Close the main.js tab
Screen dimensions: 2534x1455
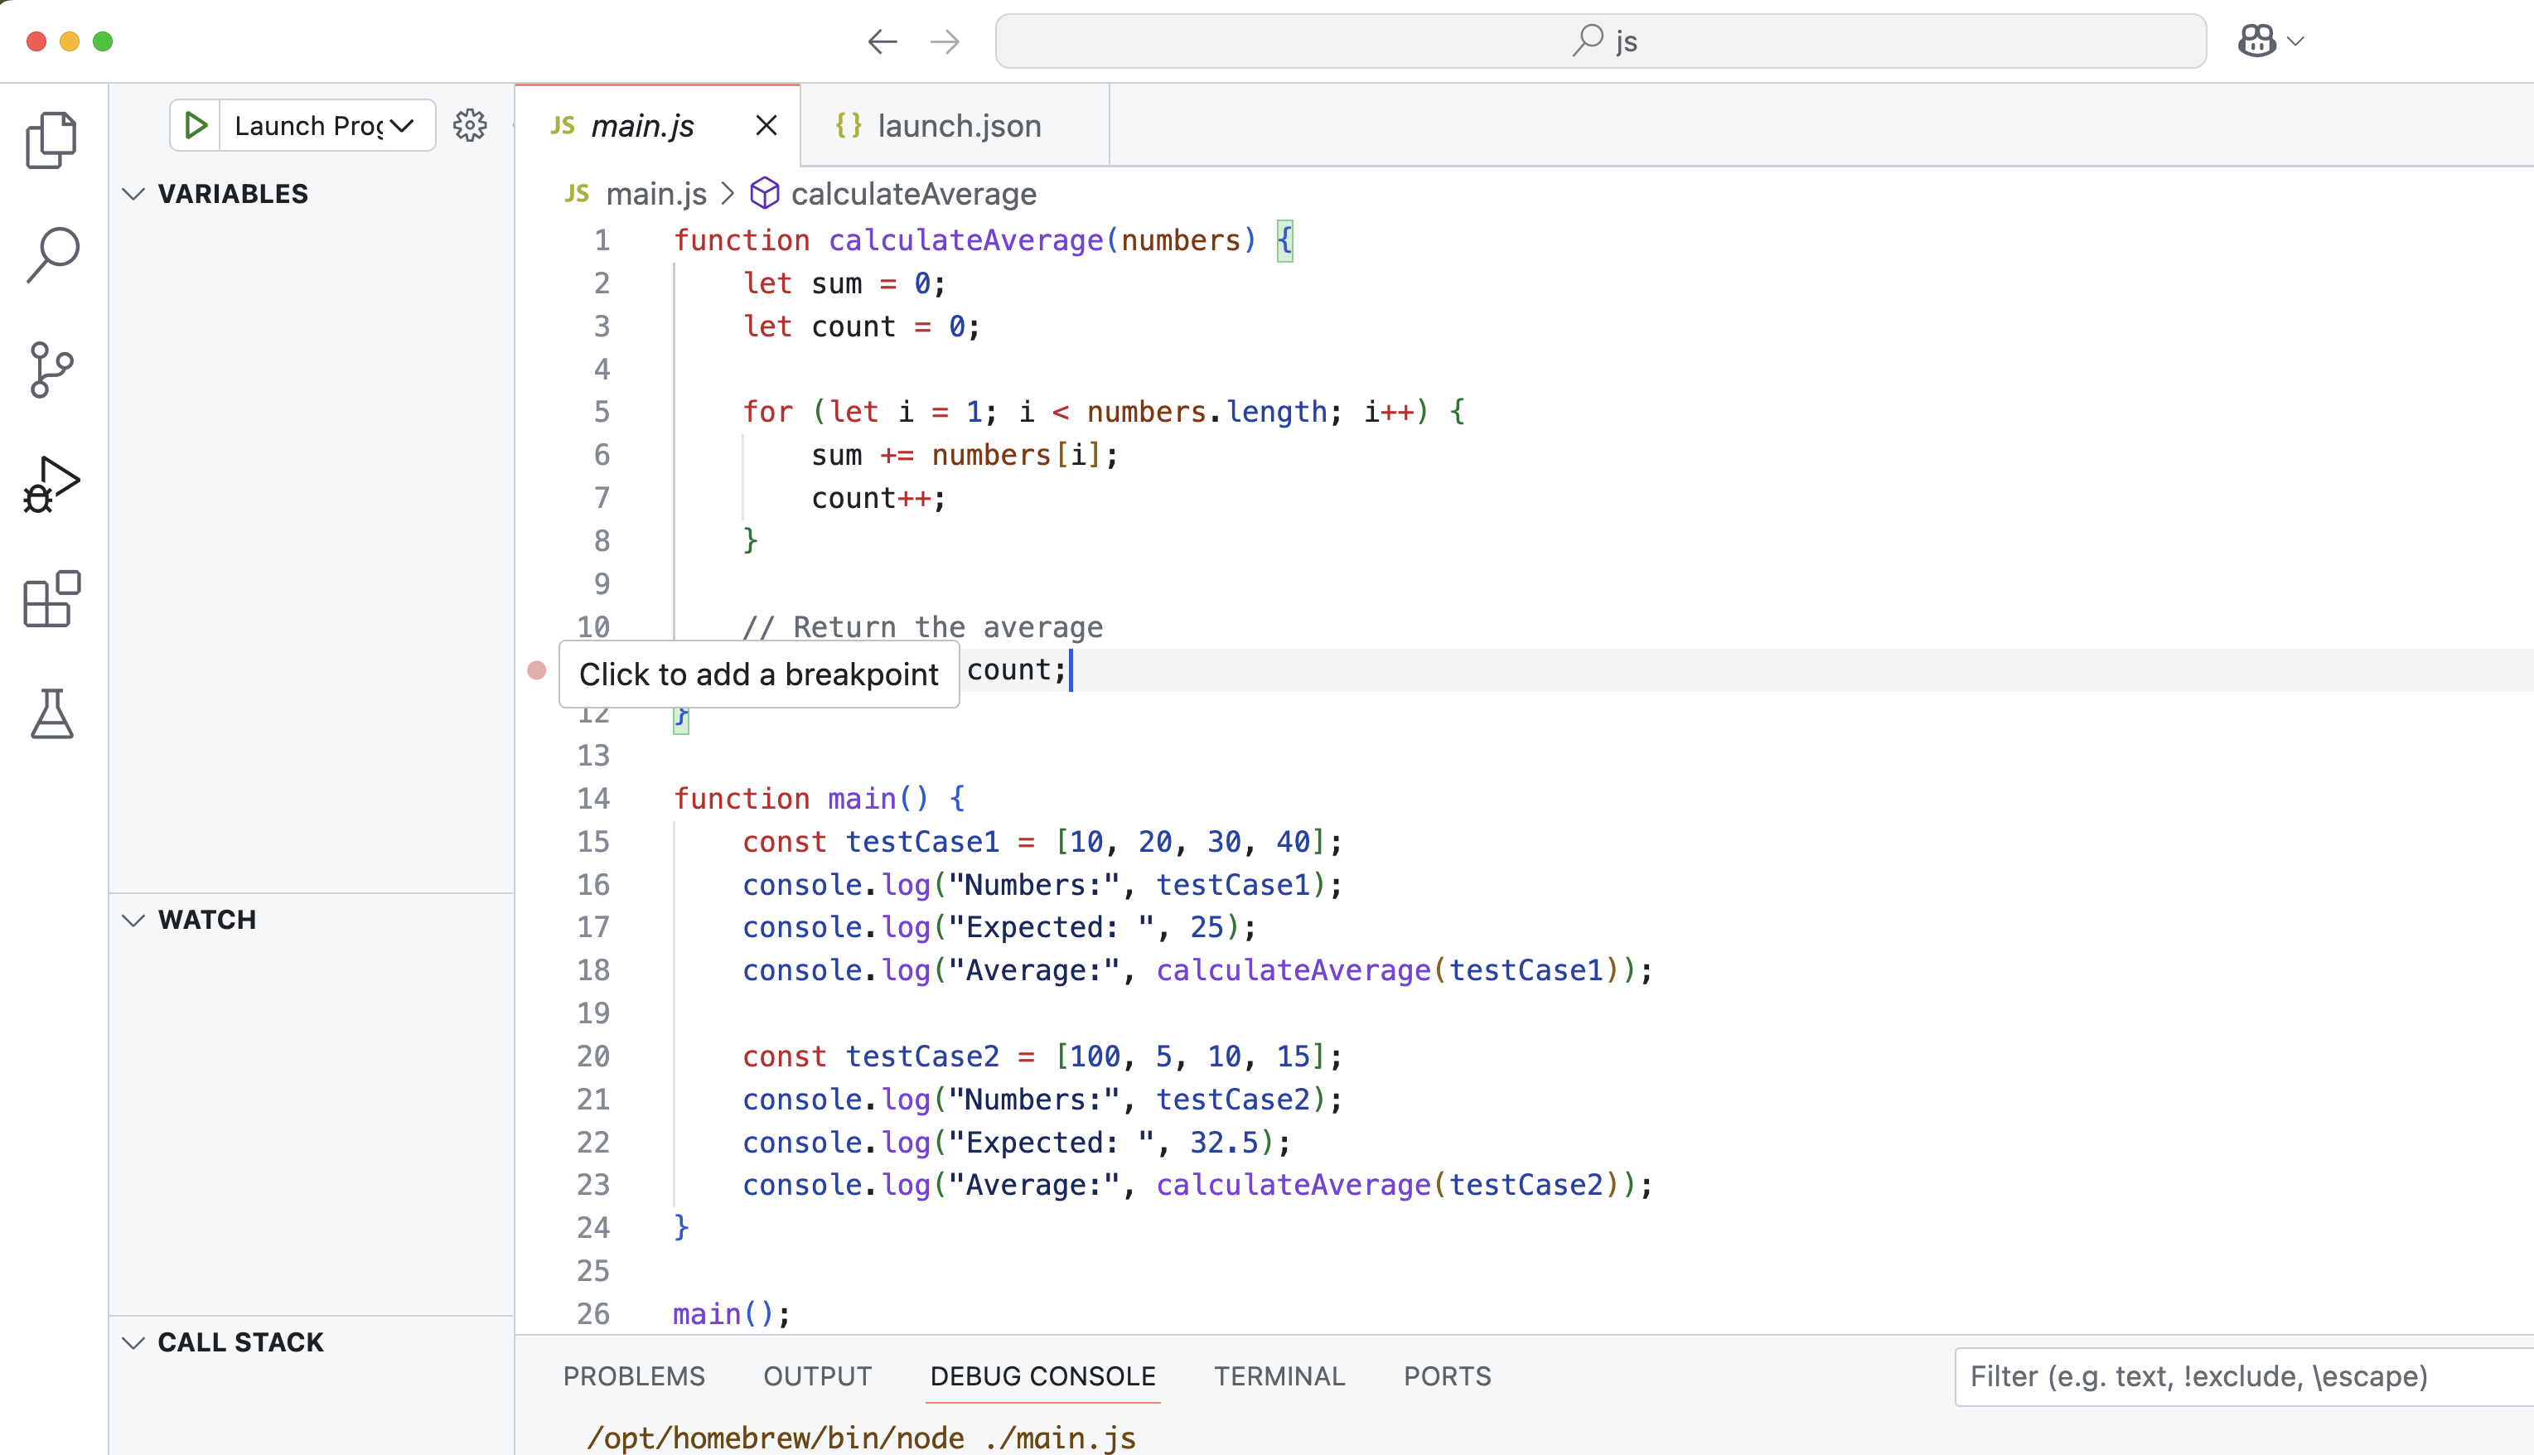tap(766, 125)
